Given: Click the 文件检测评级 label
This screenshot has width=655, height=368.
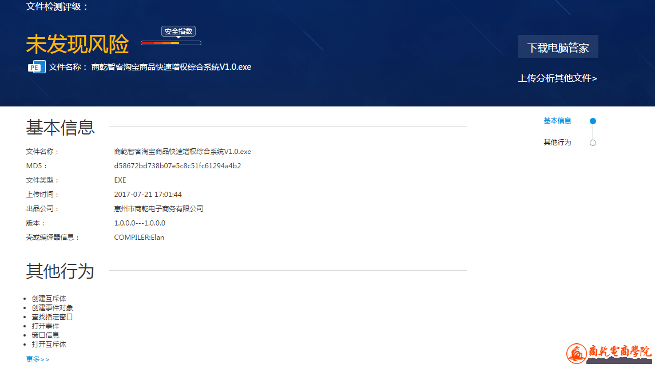Looking at the screenshot, I should (57, 7).
